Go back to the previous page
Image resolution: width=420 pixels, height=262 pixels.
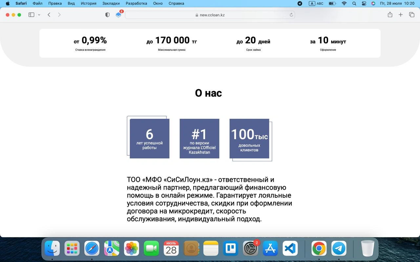pyautogui.click(x=49, y=15)
